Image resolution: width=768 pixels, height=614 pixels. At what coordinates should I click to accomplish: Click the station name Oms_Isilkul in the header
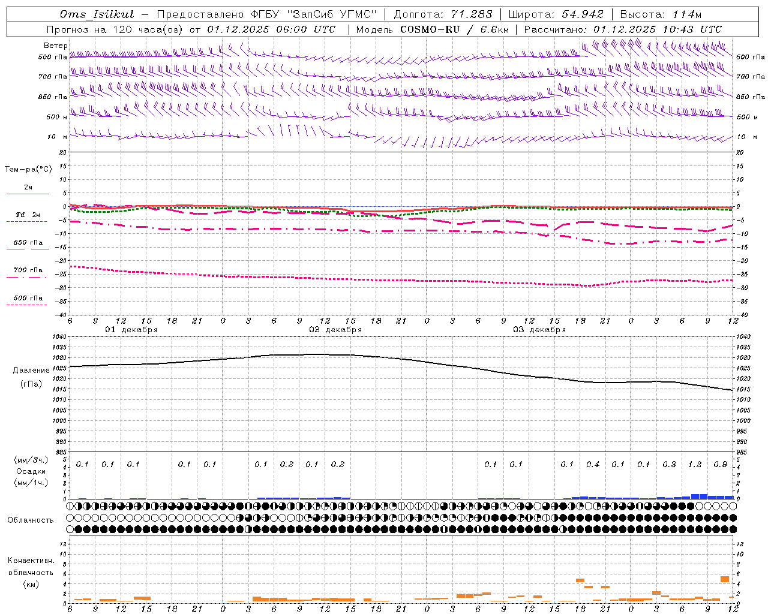pos(97,14)
